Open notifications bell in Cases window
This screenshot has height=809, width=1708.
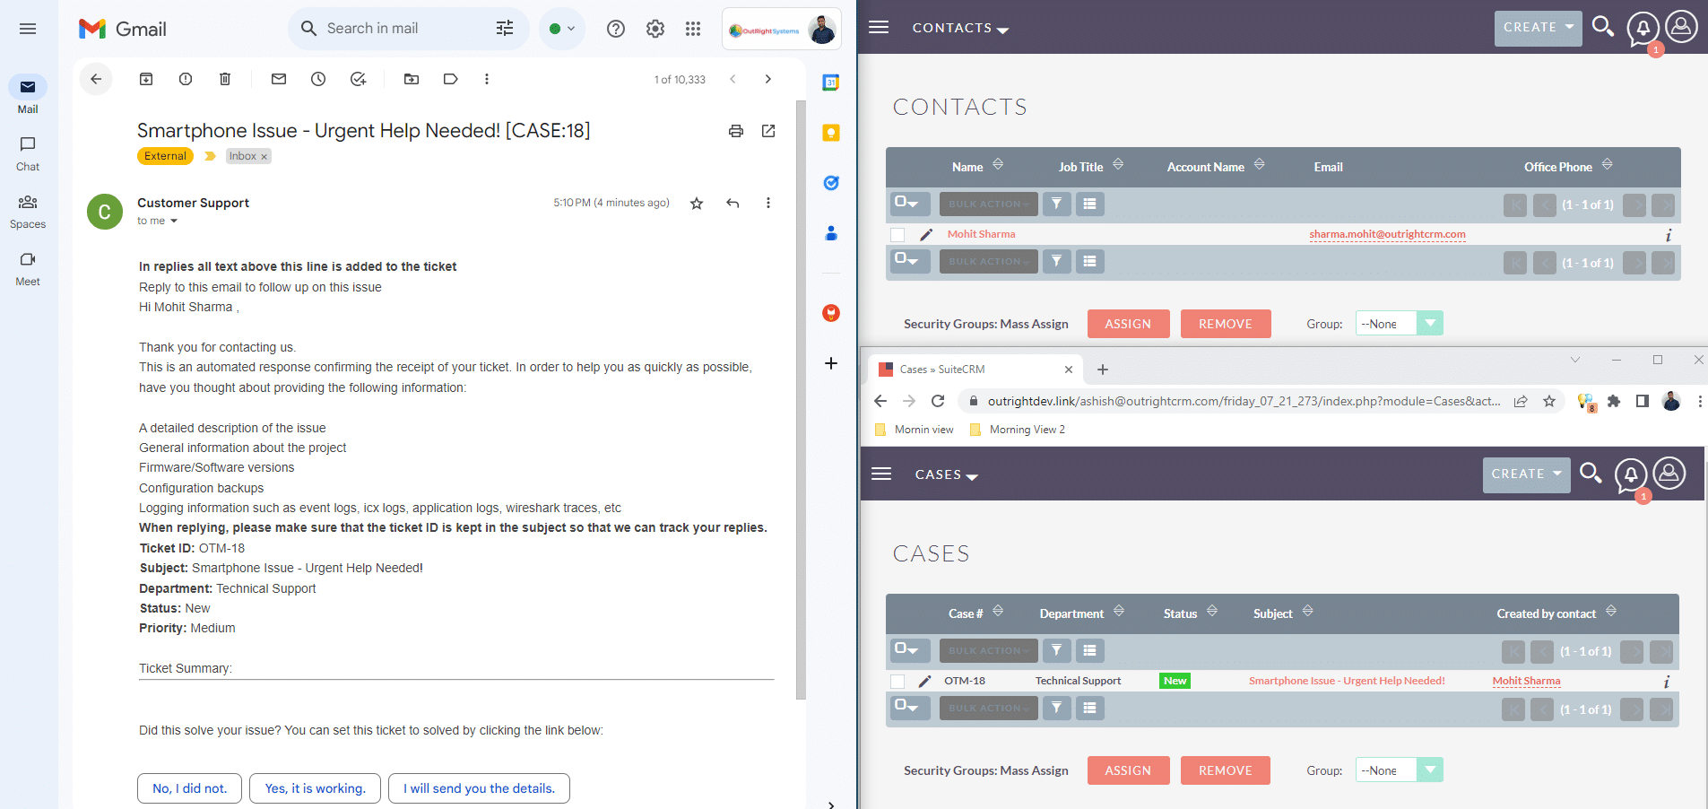[1631, 474]
